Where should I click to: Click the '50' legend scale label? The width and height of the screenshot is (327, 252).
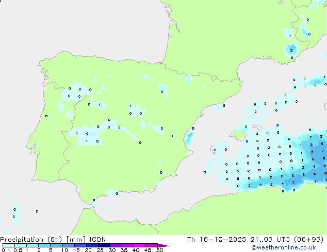coord(159,250)
